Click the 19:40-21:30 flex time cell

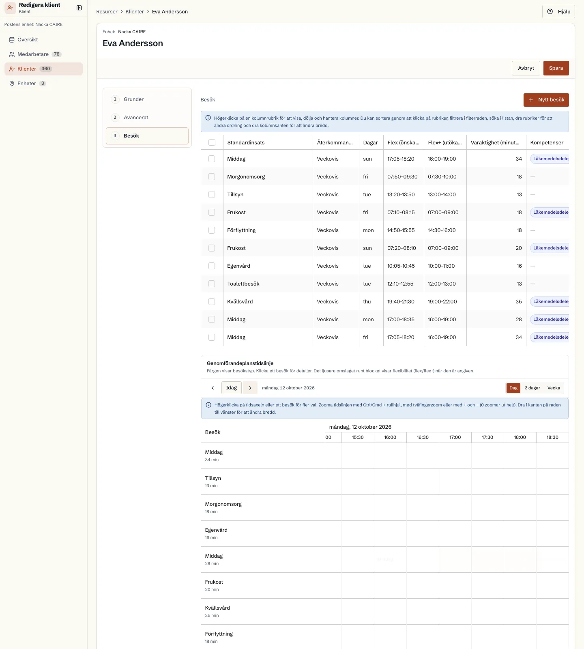coord(404,301)
